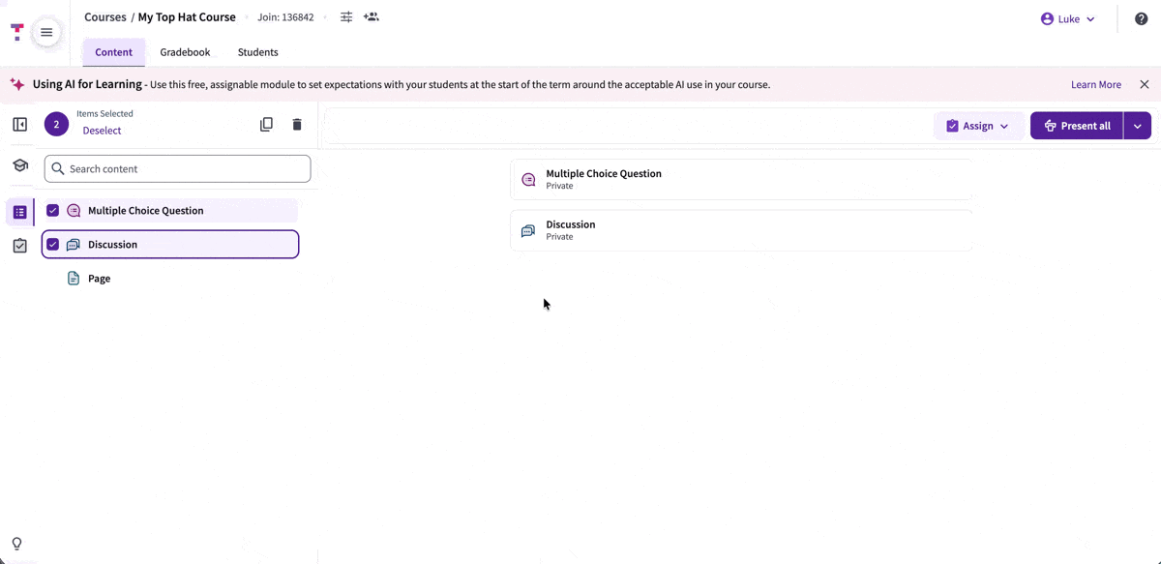Image resolution: width=1161 pixels, height=564 pixels.
Task: Toggle the content list icon in the sidebar
Action: pyautogui.click(x=19, y=211)
